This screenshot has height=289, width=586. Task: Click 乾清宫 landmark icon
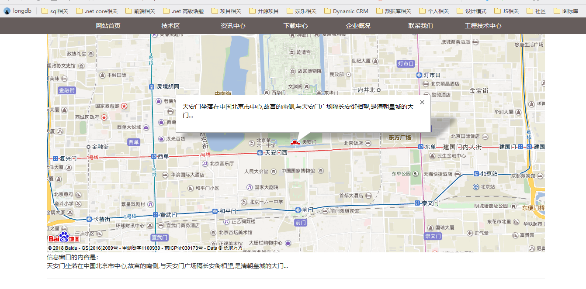coord(292,52)
